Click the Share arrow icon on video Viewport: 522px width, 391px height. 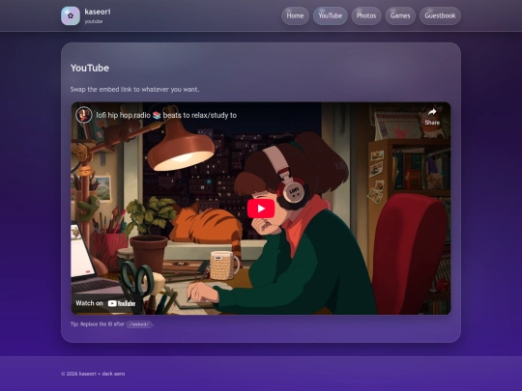(432, 112)
